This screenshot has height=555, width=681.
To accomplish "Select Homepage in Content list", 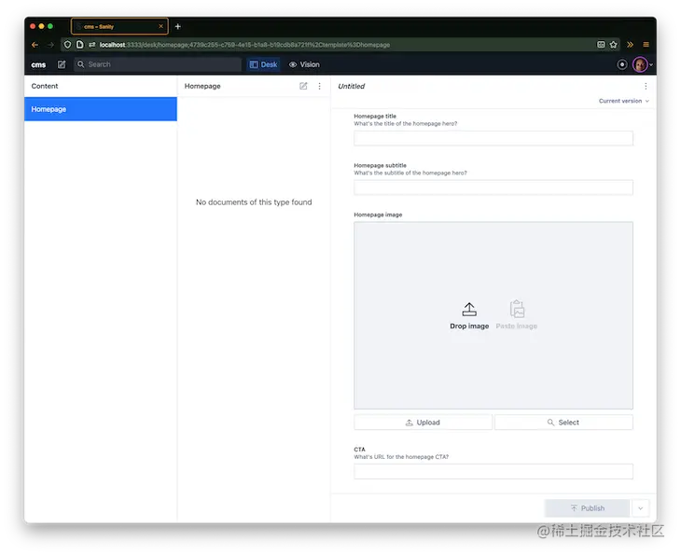I will pyautogui.click(x=101, y=109).
